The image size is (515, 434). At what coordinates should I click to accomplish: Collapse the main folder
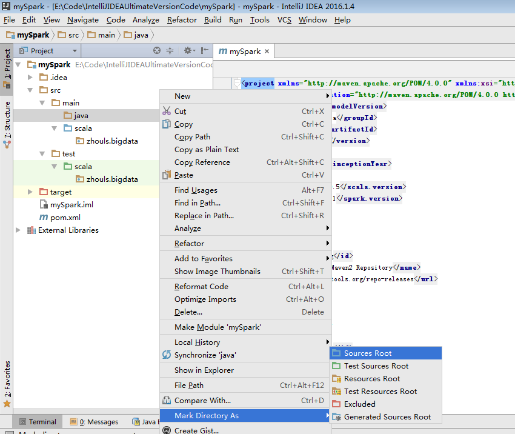click(x=42, y=103)
